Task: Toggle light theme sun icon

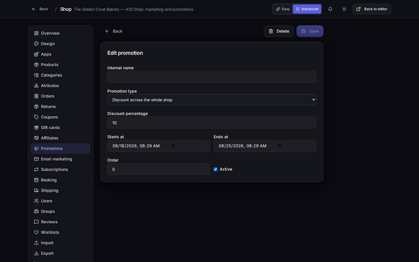Action: [344, 9]
